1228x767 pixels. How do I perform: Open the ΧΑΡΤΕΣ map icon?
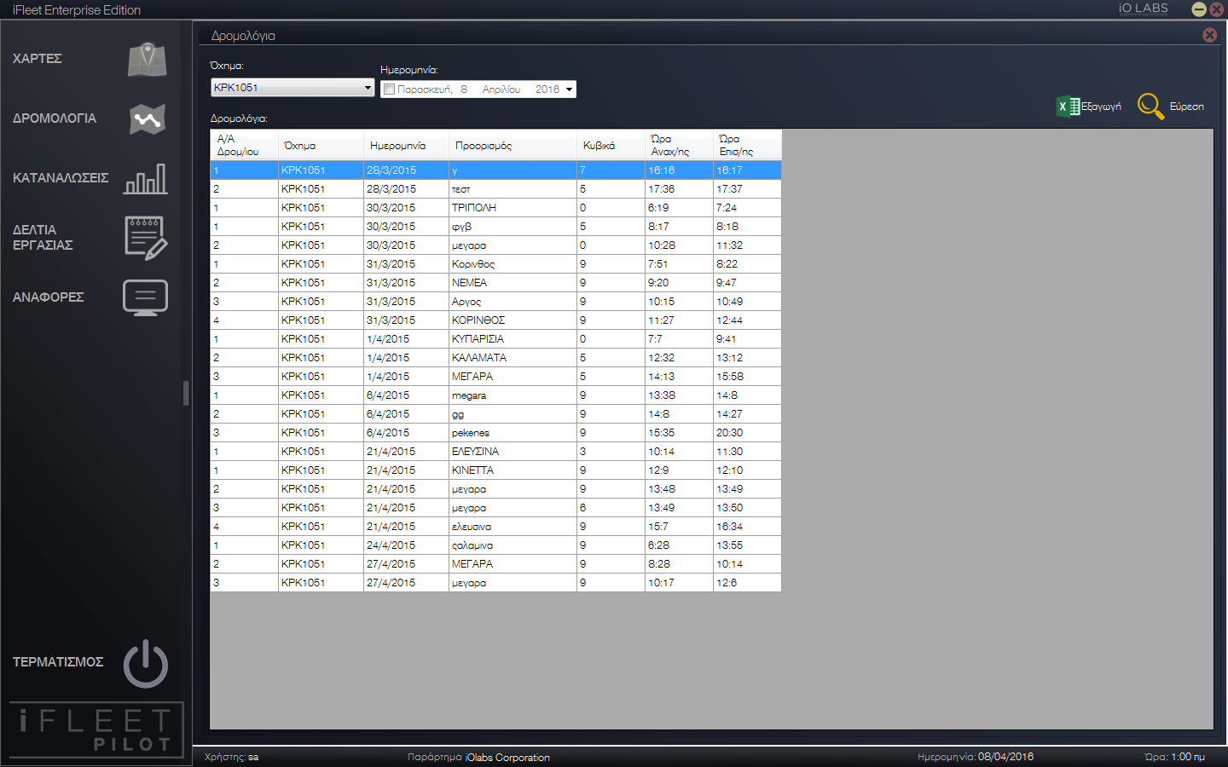click(x=148, y=59)
